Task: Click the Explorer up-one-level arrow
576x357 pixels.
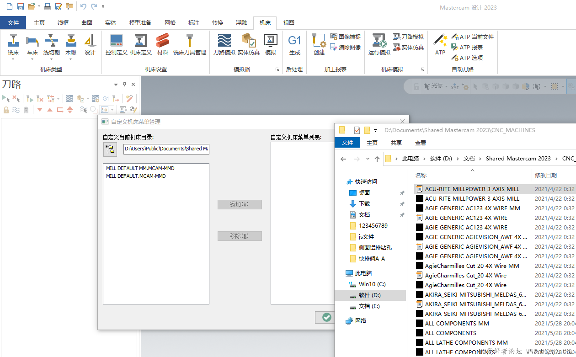Action: tap(377, 159)
